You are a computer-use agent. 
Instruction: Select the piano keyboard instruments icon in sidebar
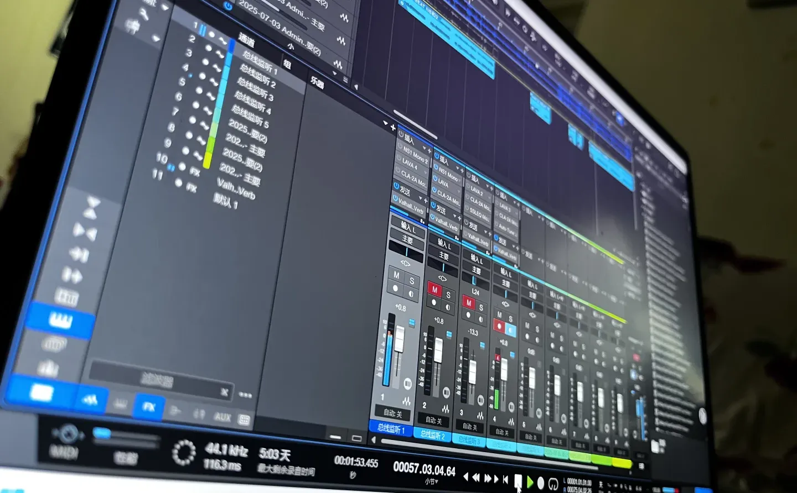click(60, 319)
